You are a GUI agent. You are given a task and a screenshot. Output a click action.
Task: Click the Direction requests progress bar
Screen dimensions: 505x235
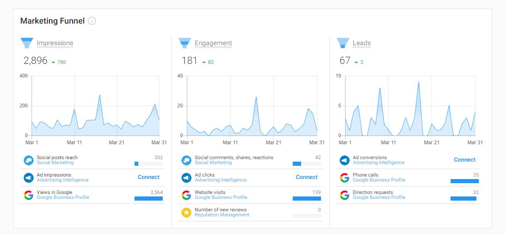coord(464,199)
